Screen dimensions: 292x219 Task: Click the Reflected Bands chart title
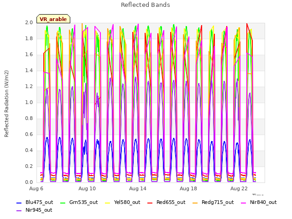pyautogui.click(x=146, y=5)
